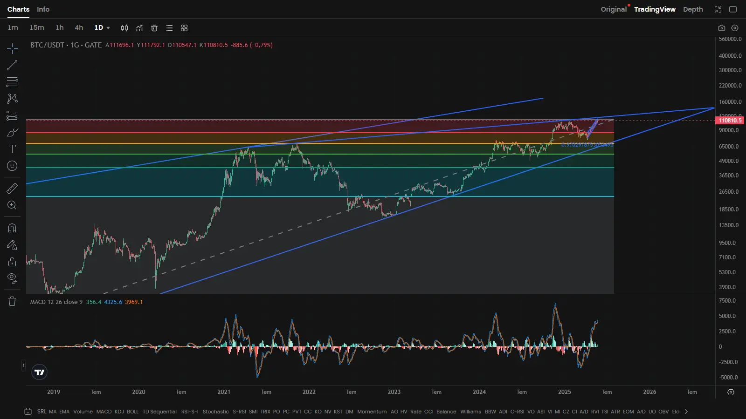Activate the zoom-in tool
This screenshot has width=746, height=419.
click(12, 205)
